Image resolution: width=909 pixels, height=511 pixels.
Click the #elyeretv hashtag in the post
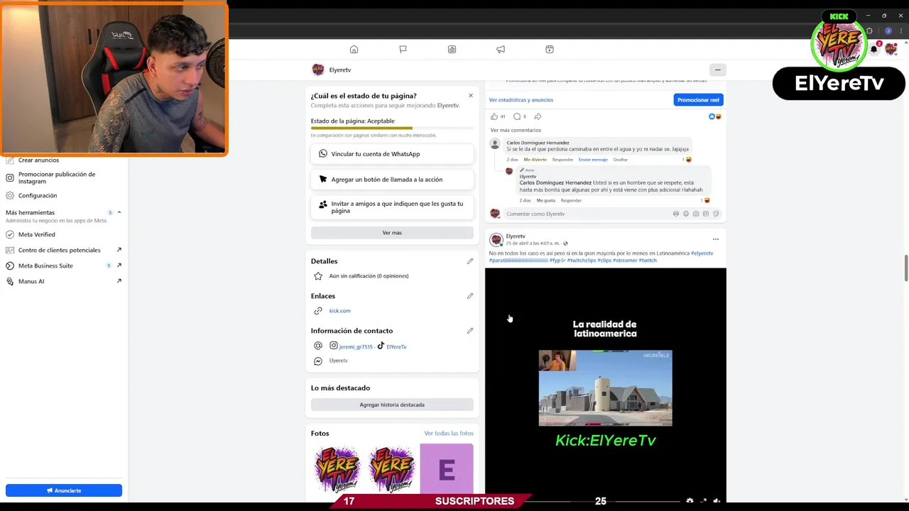[x=702, y=253]
